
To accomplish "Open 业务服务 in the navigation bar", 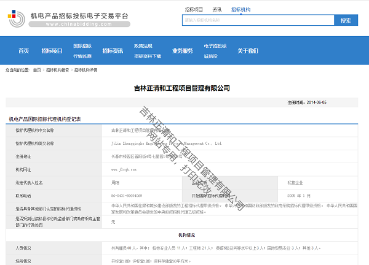I will [182, 51].
